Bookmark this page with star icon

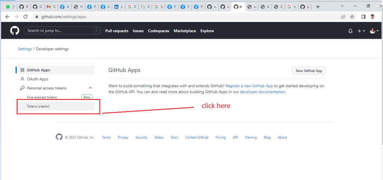click(352, 17)
